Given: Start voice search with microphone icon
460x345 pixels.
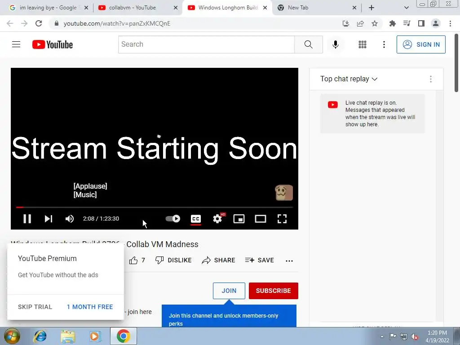Looking at the screenshot, I should (x=335, y=44).
